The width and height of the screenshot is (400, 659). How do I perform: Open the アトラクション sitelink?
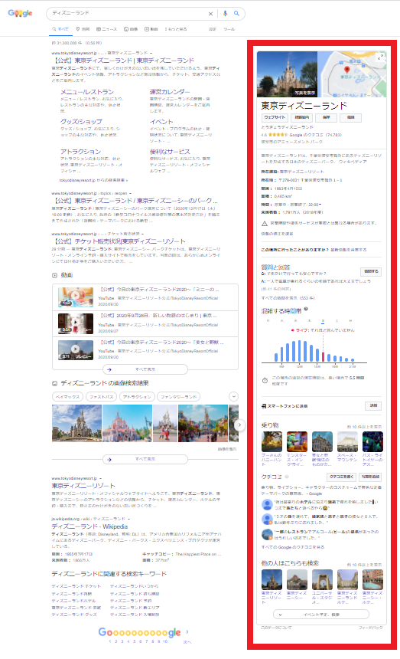coord(80,151)
